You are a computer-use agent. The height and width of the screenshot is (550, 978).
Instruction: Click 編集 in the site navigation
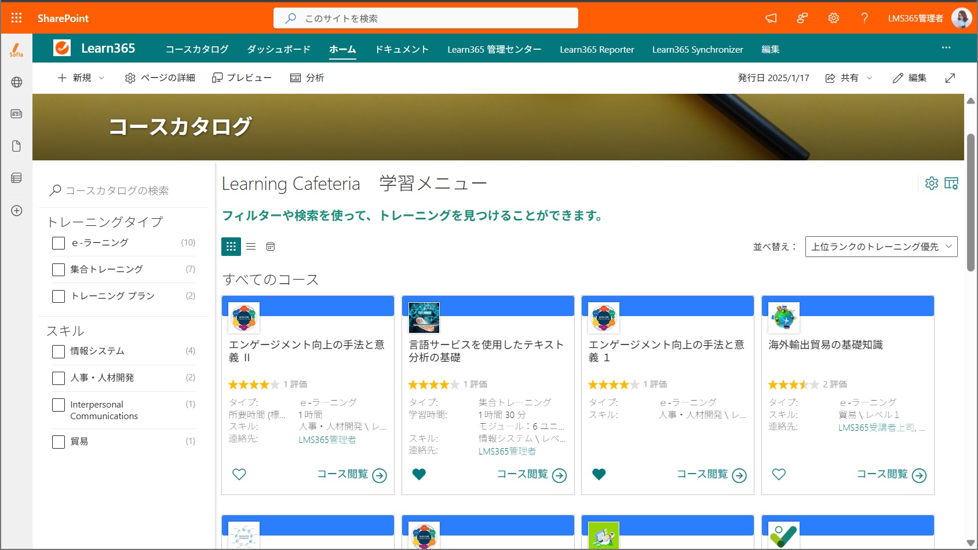pyautogui.click(x=770, y=49)
